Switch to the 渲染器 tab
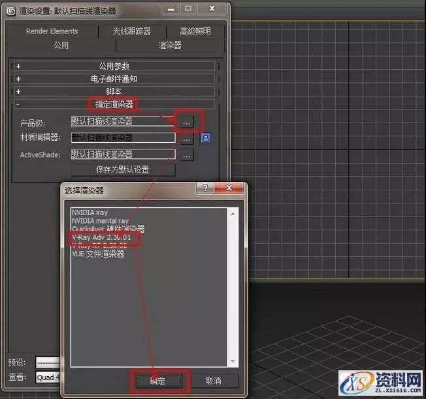Image resolution: width=426 pixels, height=399 pixels. 170,45
